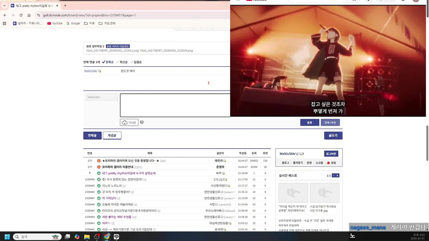Log out with 로그아웃 button
Screen dimensions: 429x241
coord(331,154)
